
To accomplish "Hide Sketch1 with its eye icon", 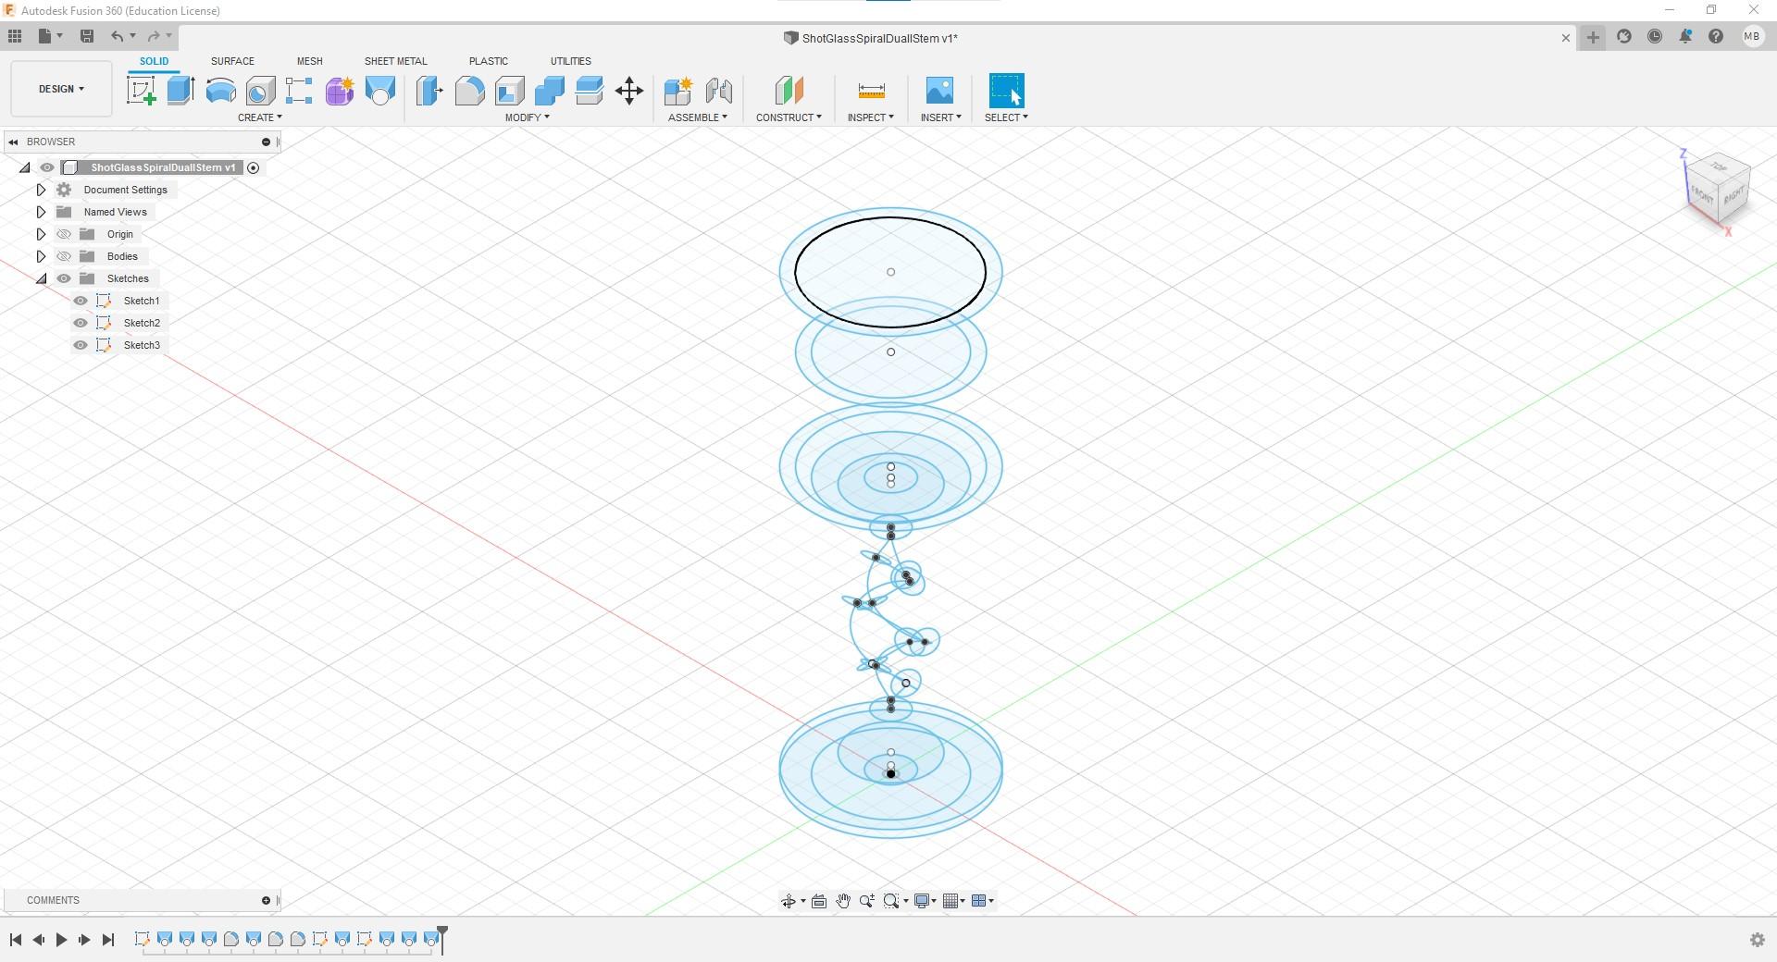I will [81, 301].
